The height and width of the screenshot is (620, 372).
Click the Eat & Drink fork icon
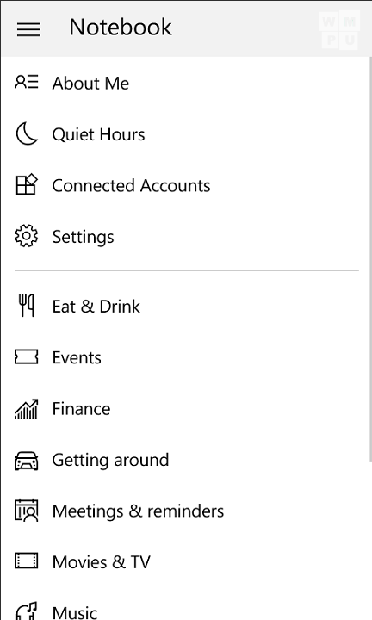pyautogui.click(x=27, y=305)
